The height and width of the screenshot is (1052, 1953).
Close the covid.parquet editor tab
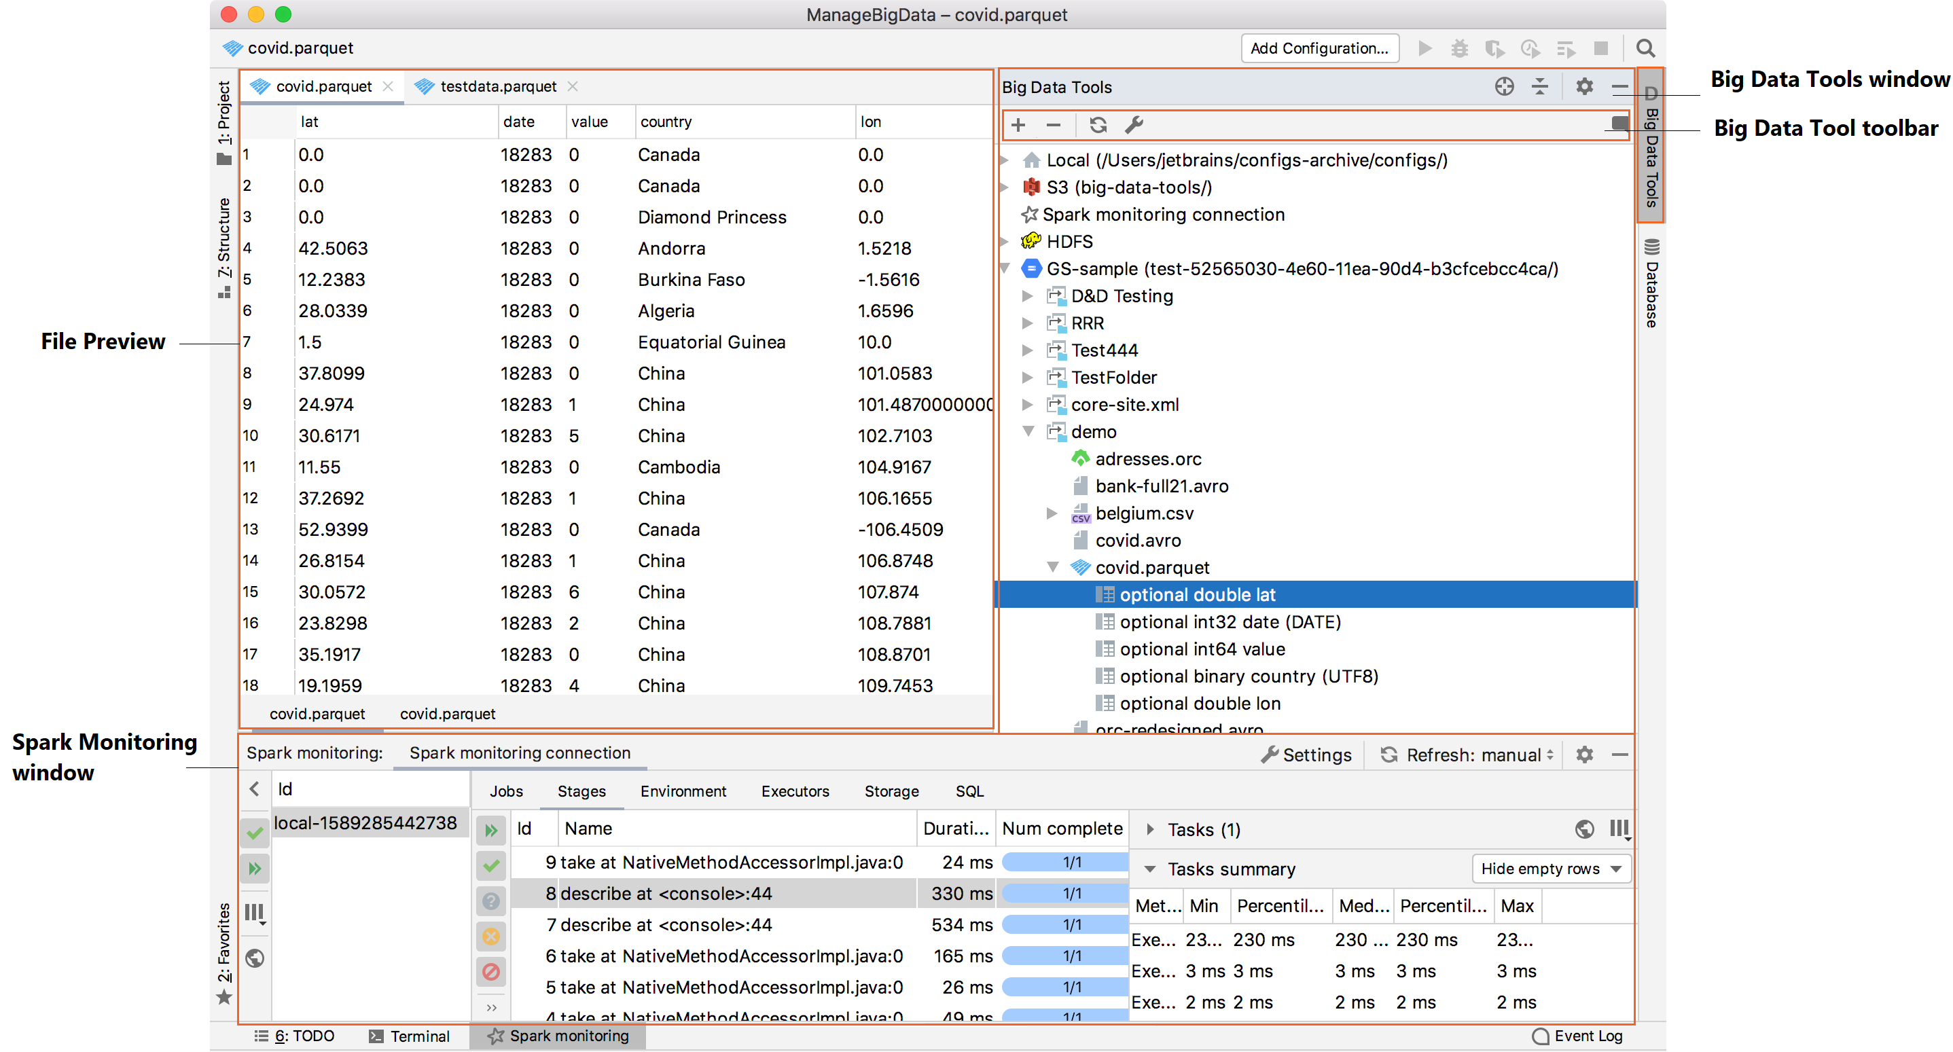point(387,86)
